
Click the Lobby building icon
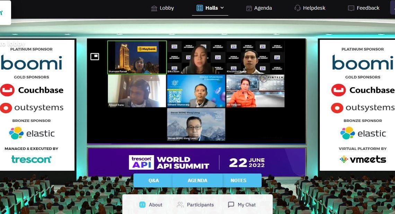pyautogui.click(x=154, y=8)
